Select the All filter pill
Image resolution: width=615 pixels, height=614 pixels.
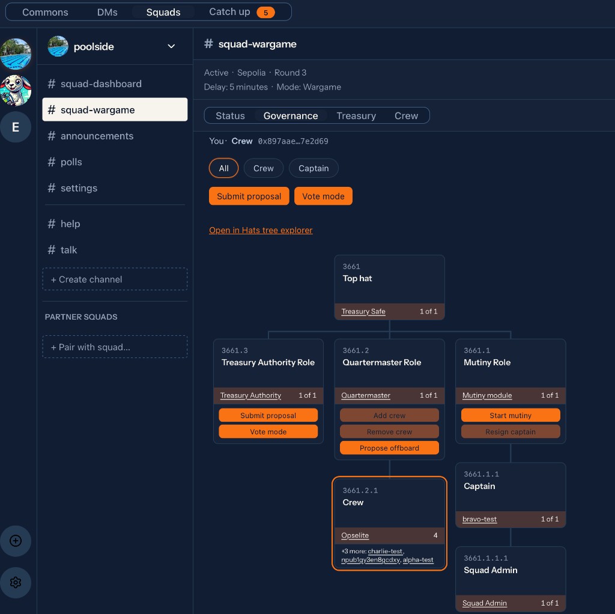point(223,168)
